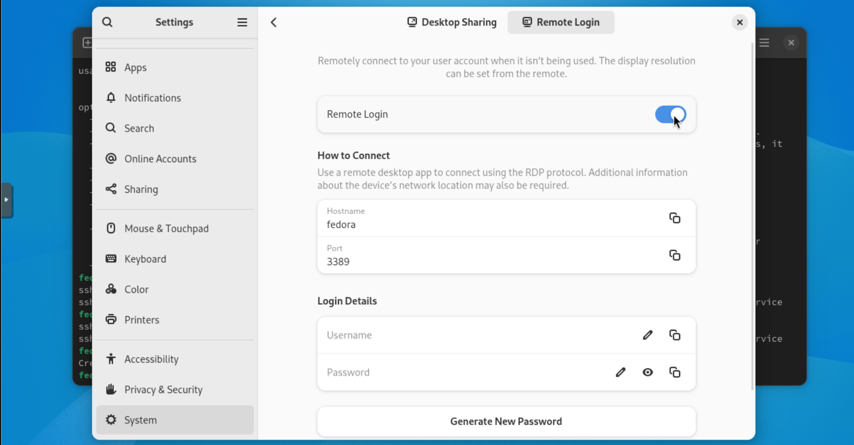Open Keyboard settings
Viewport: 854px width, 445px height.
tap(175, 259)
